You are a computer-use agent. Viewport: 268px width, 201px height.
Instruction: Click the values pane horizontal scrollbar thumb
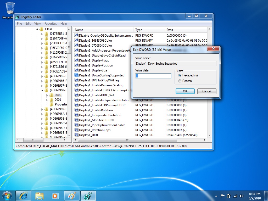(x=127, y=140)
